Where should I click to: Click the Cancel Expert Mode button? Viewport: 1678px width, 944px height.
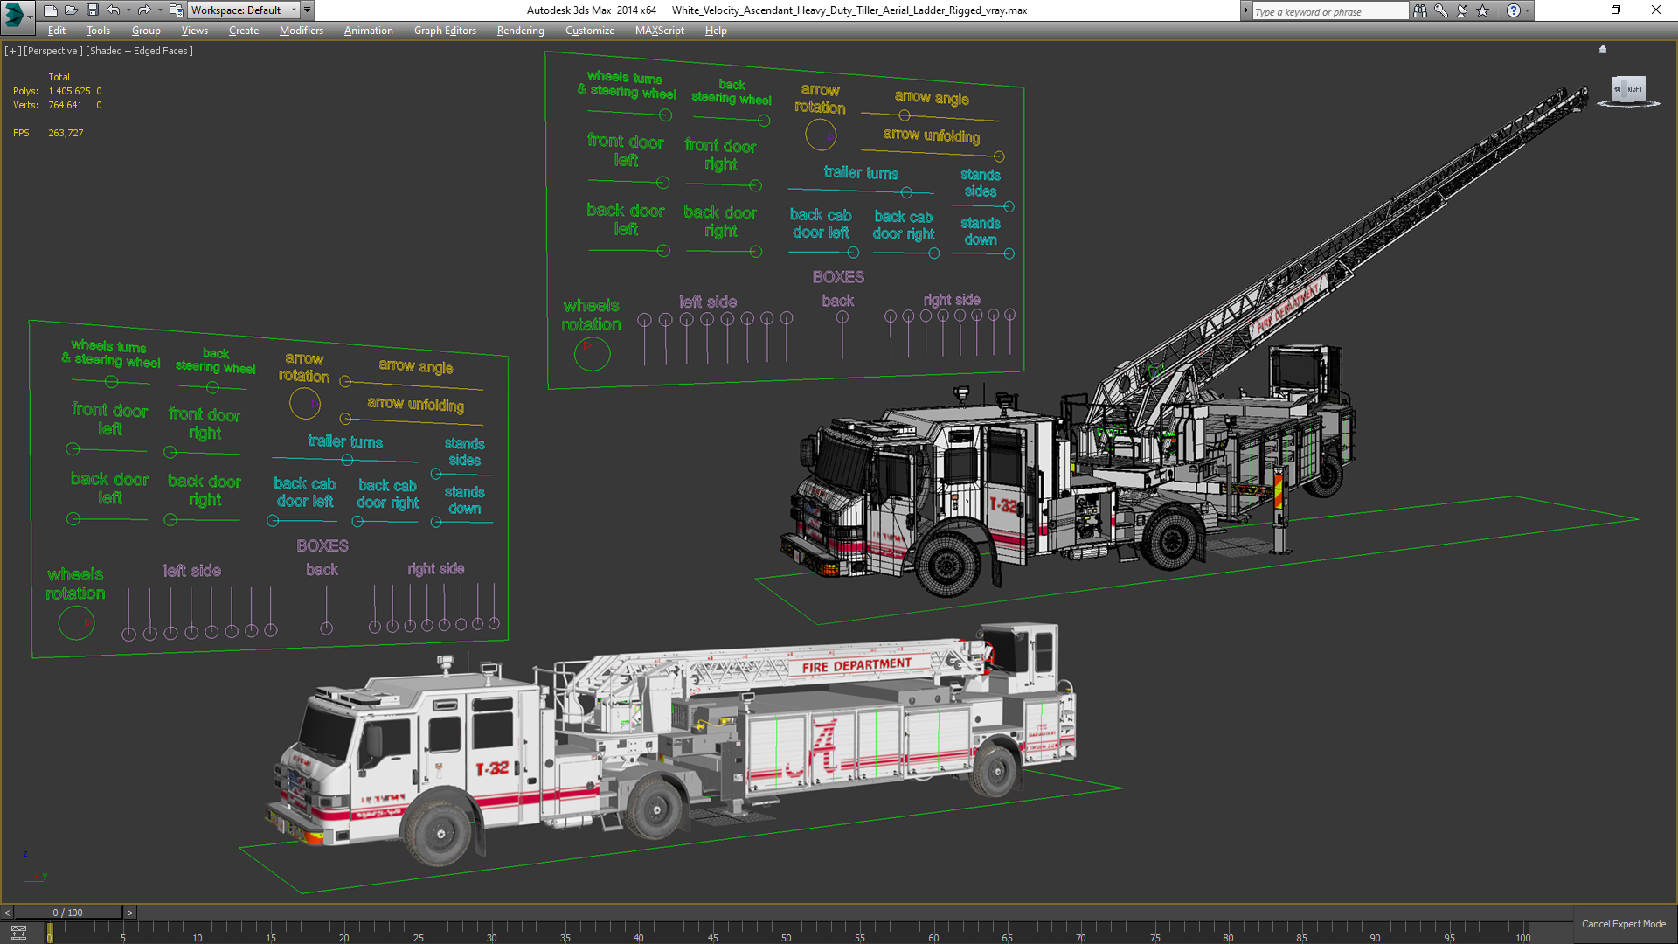1624,924
